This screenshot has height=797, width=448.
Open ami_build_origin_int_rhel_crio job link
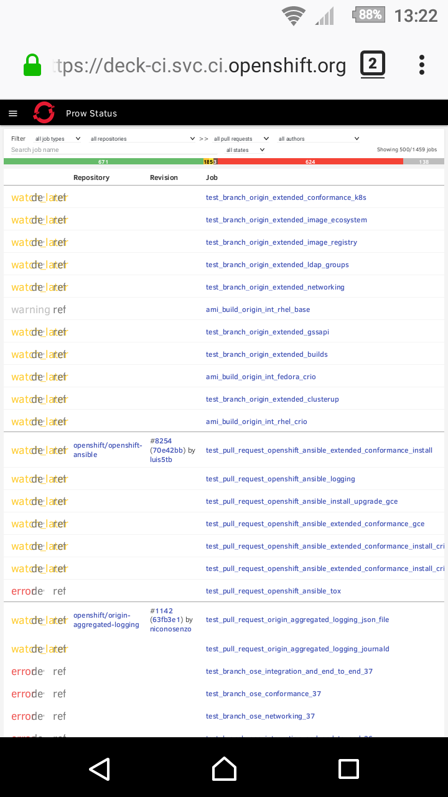click(x=256, y=422)
